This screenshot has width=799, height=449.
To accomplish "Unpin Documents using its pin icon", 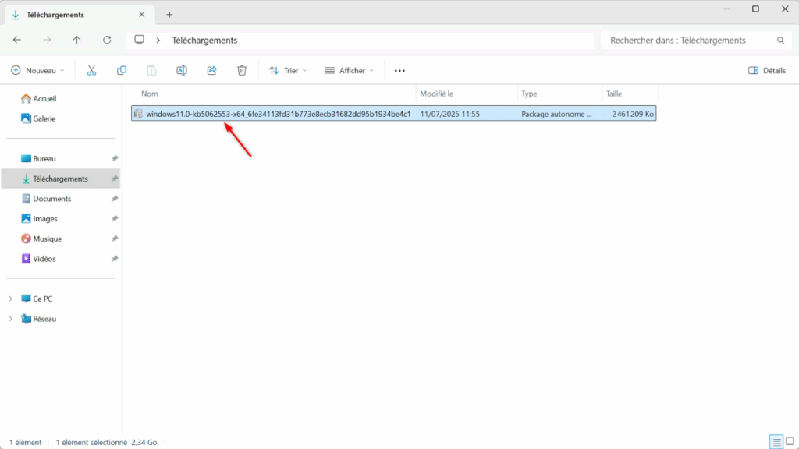I will coord(115,199).
